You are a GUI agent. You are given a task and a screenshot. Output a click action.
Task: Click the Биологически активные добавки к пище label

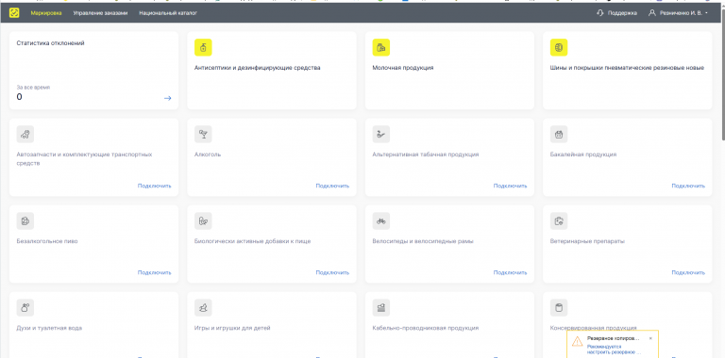[x=252, y=241]
